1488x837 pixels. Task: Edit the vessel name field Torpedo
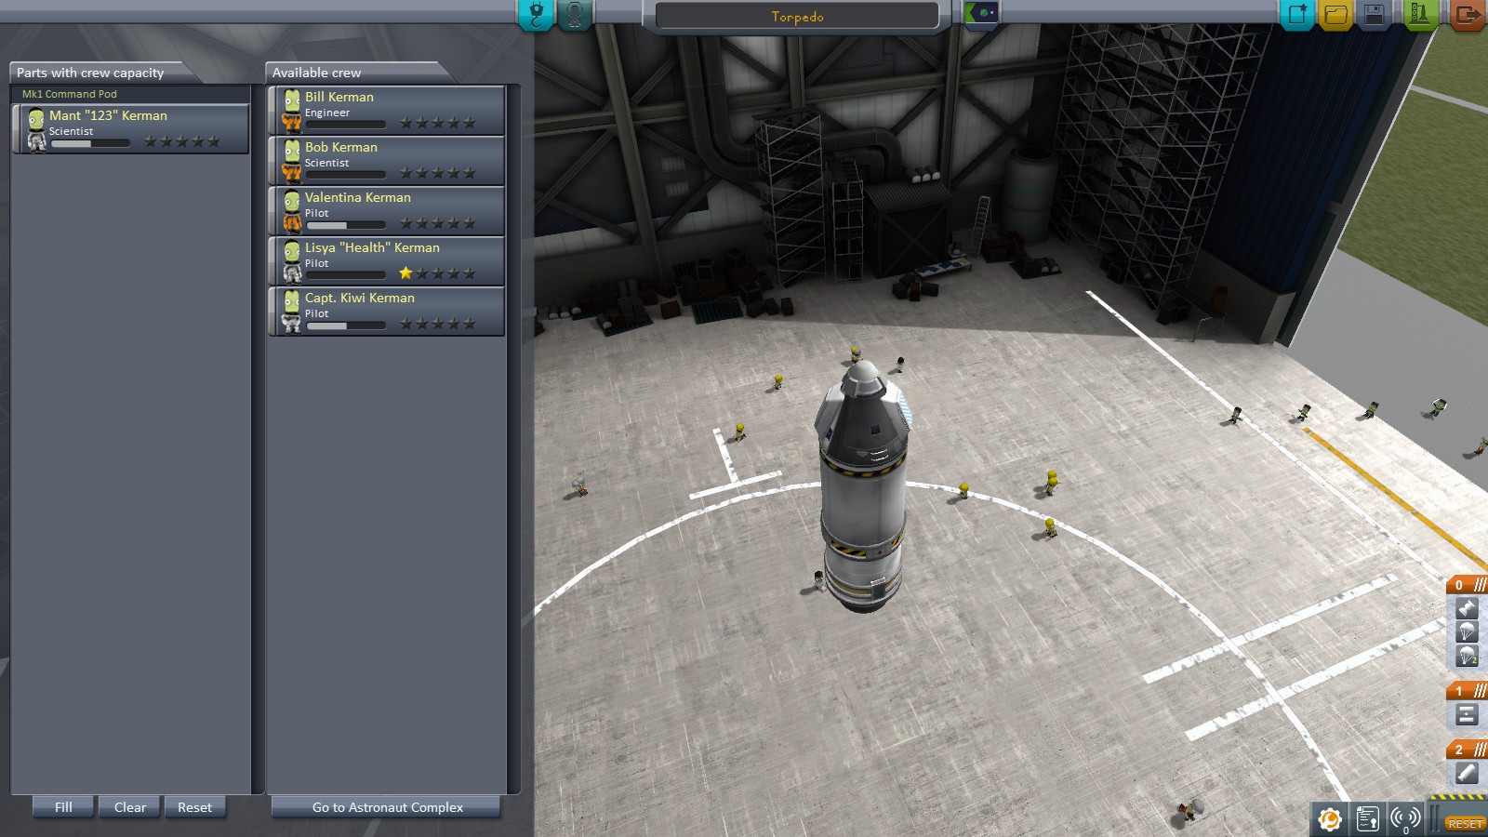tap(797, 16)
